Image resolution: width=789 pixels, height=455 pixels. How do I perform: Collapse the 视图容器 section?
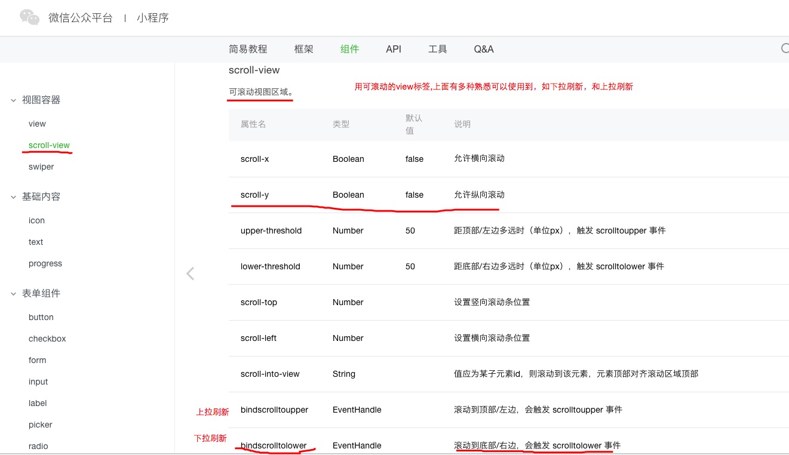[x=13, y=100]
